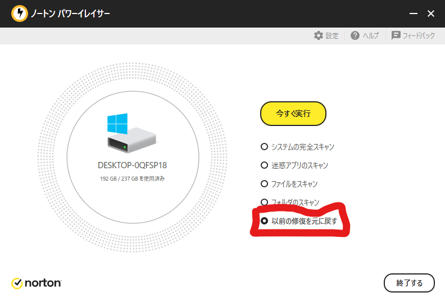Open the ヘルプ question mark icon

[355, 35]
